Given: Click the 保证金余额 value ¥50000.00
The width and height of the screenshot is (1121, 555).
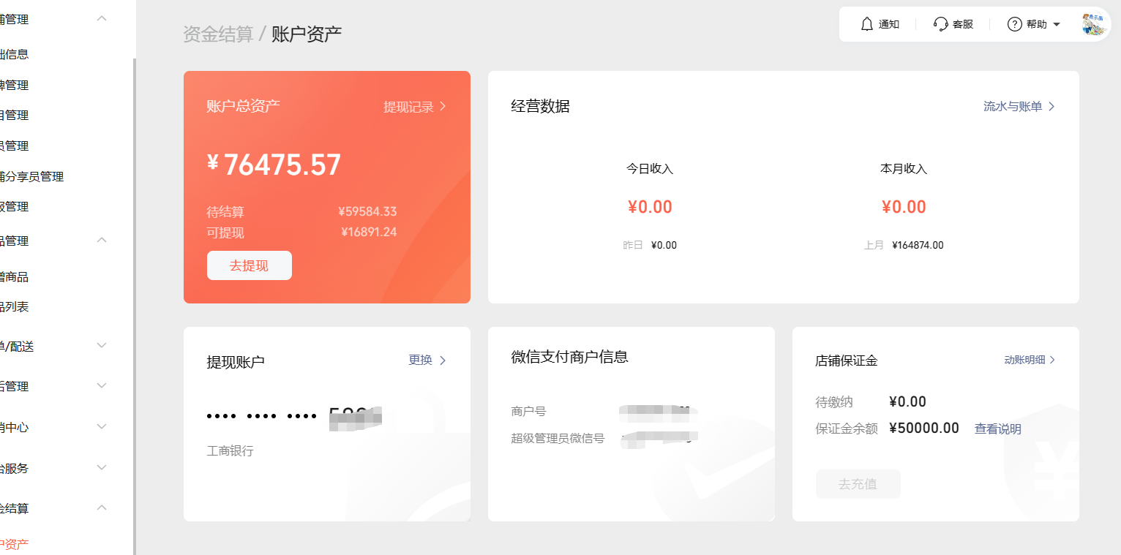Looking at the screenshot, I should 923,428.
